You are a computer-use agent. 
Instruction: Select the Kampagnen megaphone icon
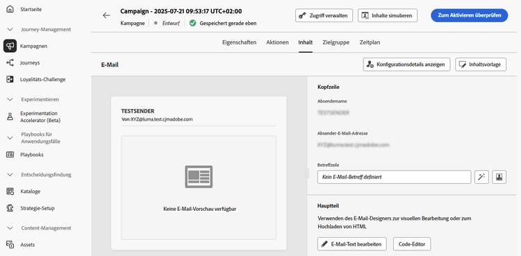10,46
